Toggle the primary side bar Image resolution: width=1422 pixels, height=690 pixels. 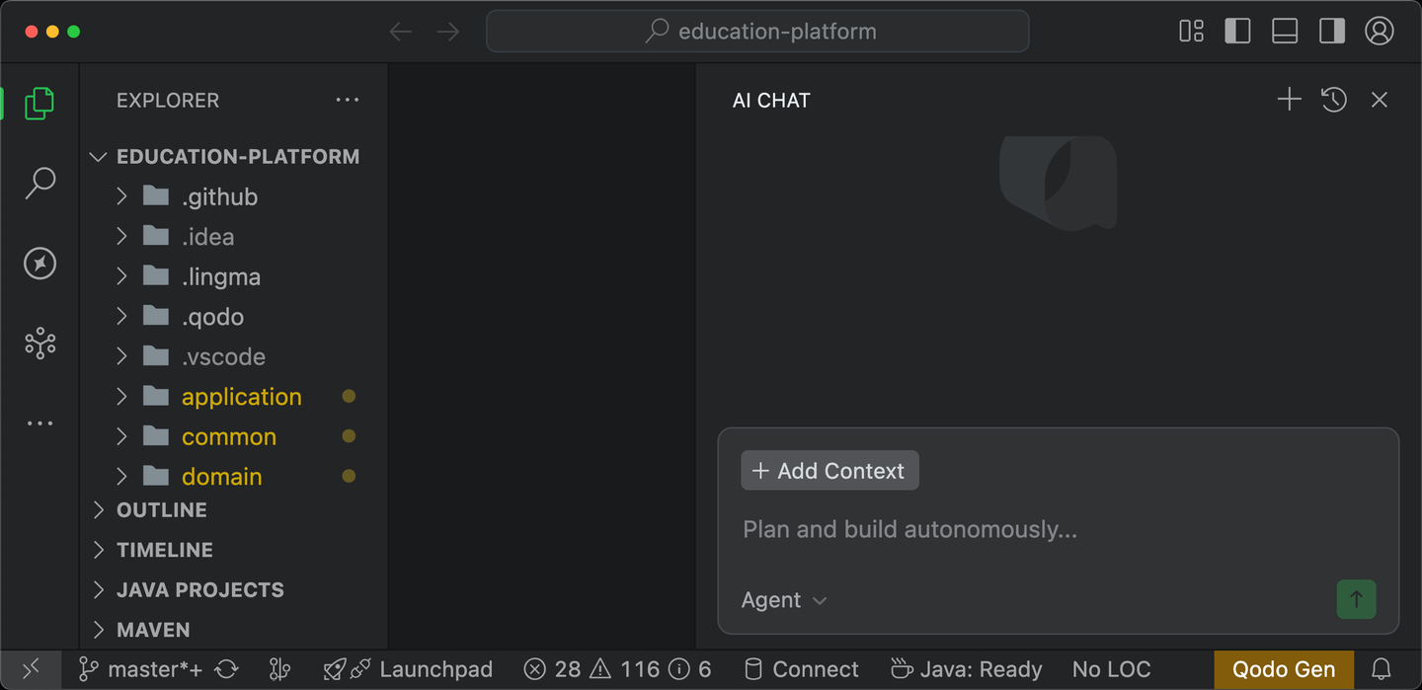(x=1237, y=32)
